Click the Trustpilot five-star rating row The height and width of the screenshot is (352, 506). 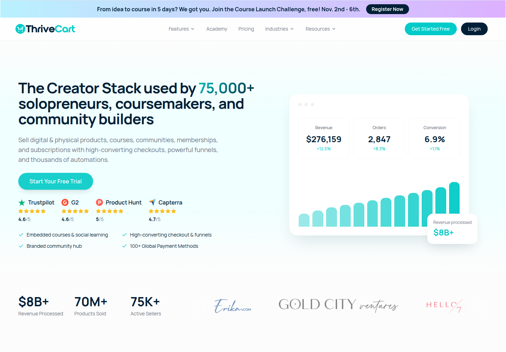[32, 211]
